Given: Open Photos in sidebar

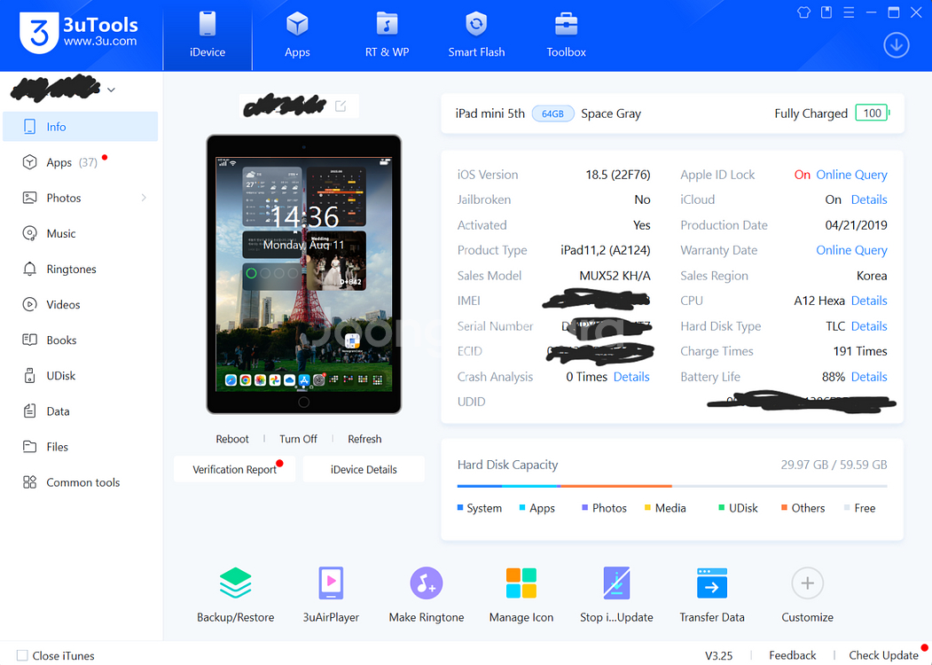Looking at the screenshot, I should (80, 198).
